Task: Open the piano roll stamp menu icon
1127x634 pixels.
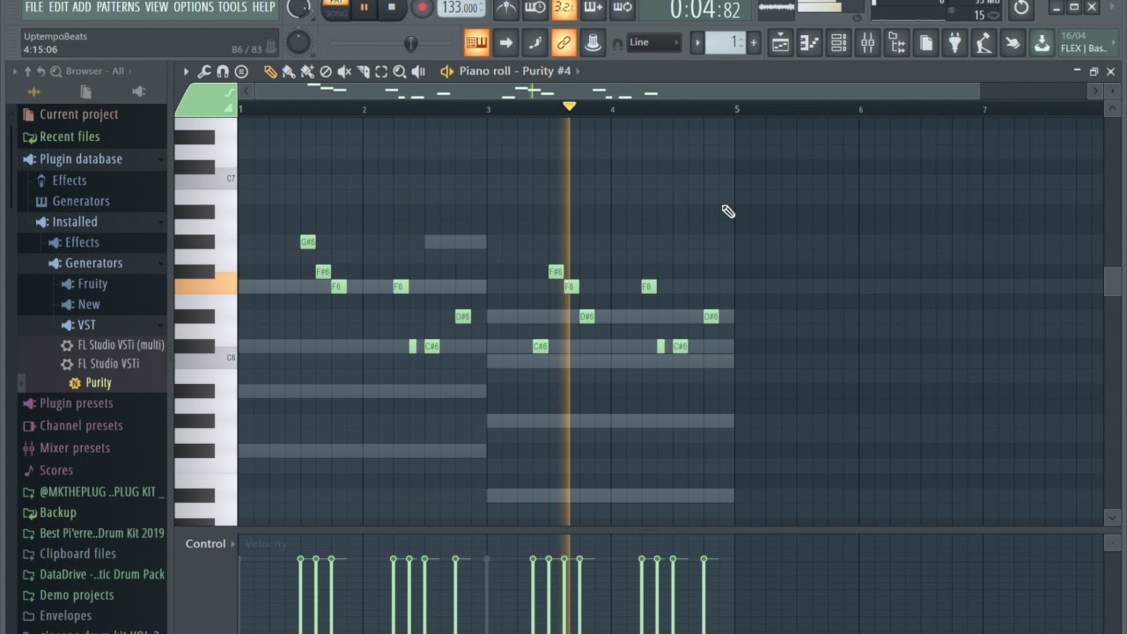Action: (x=241, y=71)
